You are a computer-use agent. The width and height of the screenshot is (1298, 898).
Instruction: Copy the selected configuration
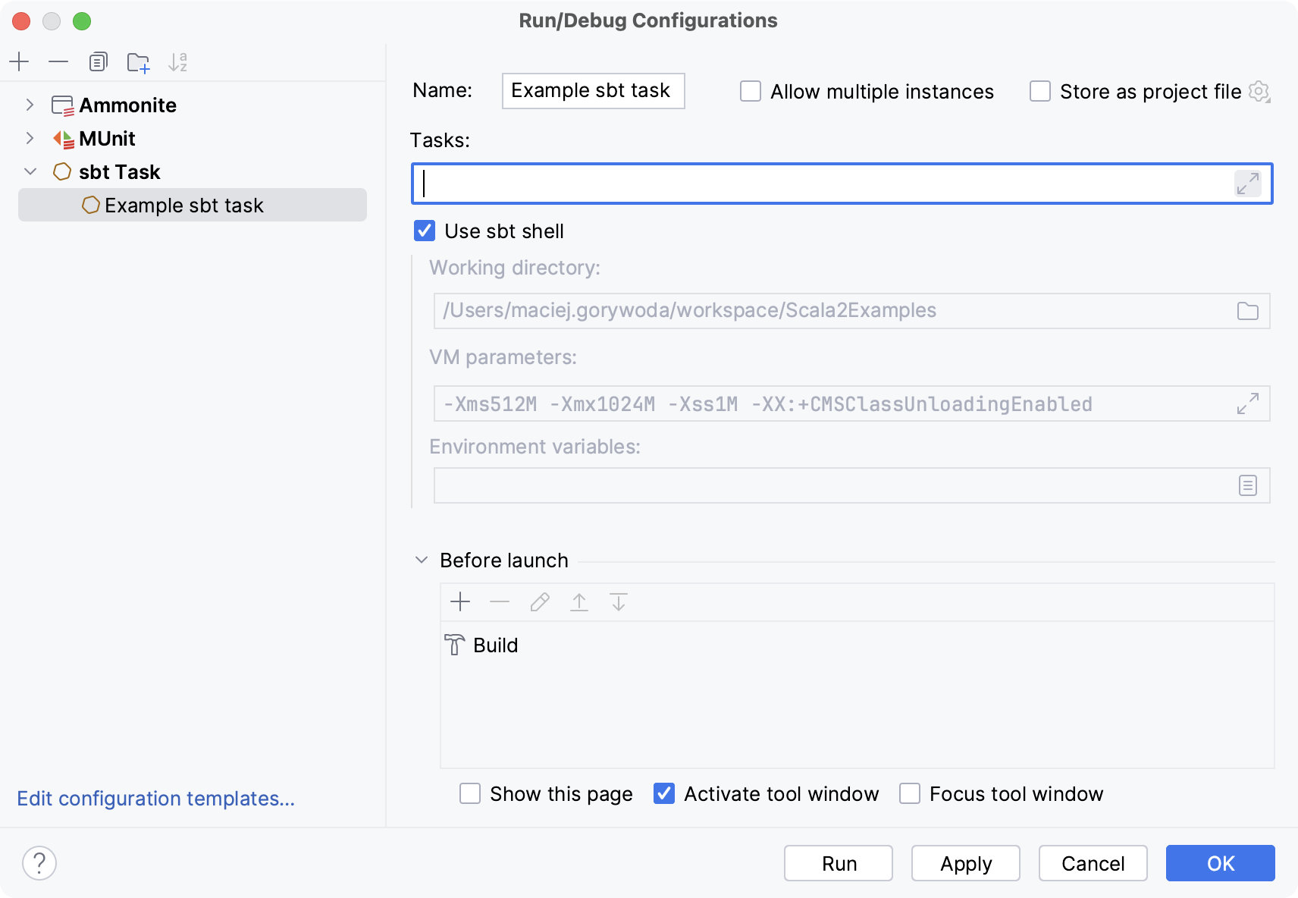[x=99, y=61]
